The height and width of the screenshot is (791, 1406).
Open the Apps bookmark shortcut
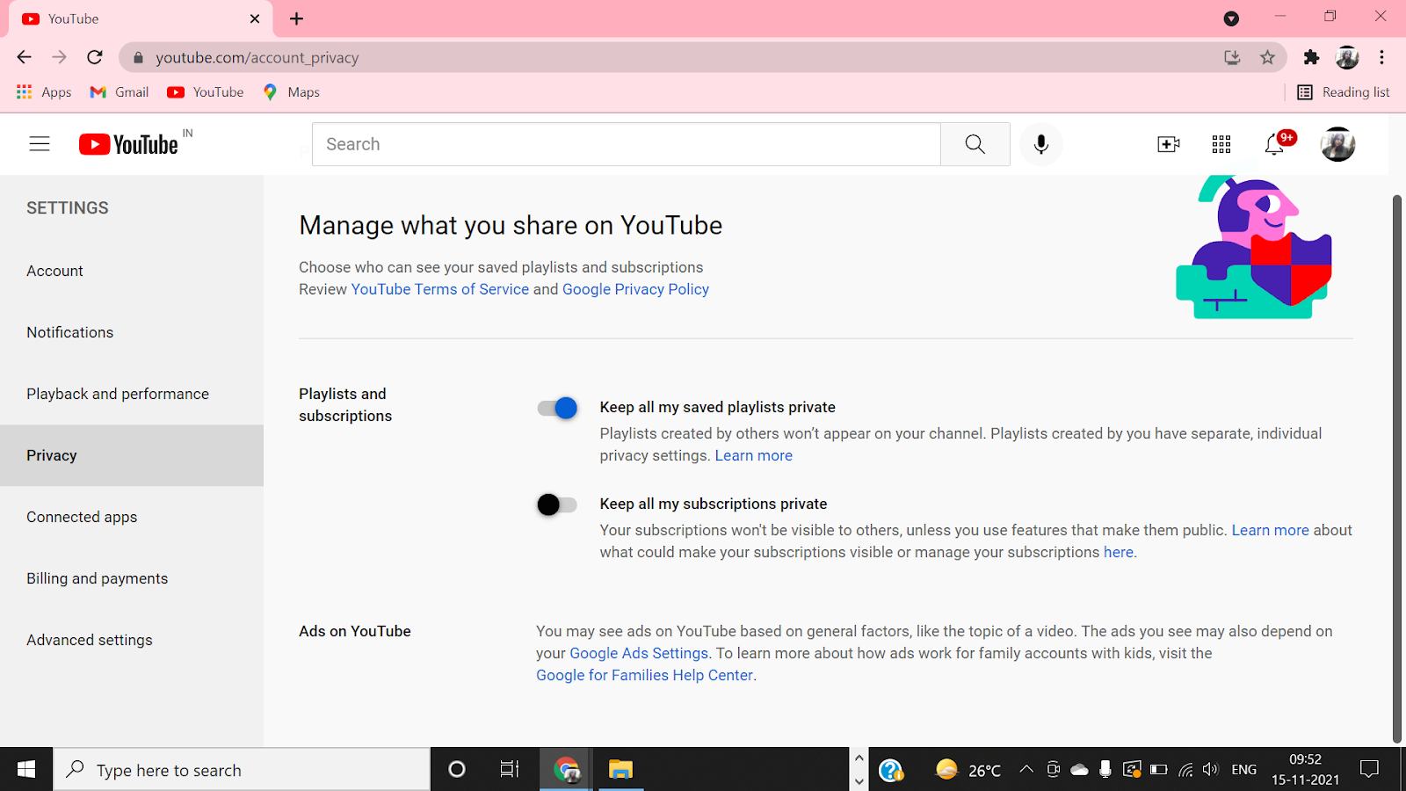(44, 91)
